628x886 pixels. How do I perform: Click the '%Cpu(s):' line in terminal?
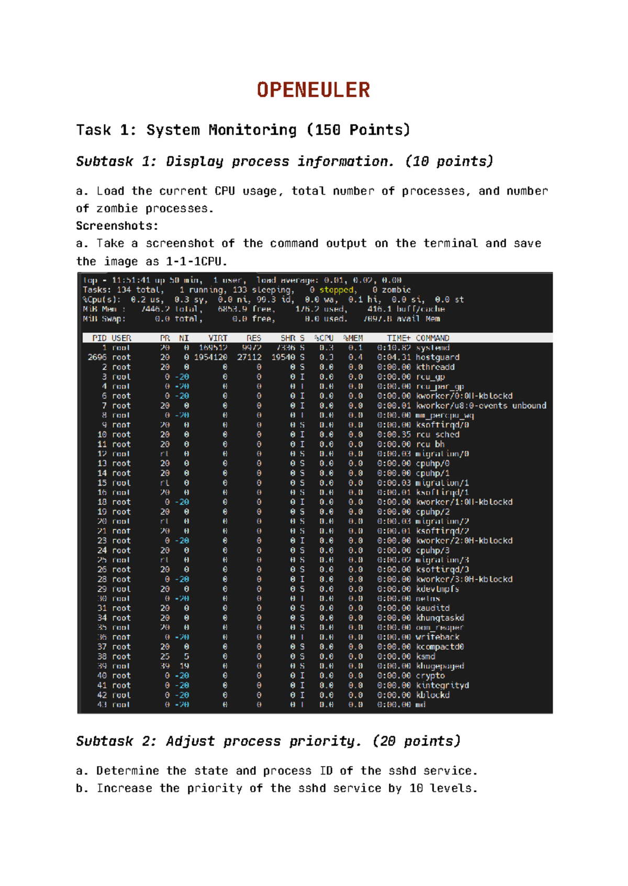(273, 300)
